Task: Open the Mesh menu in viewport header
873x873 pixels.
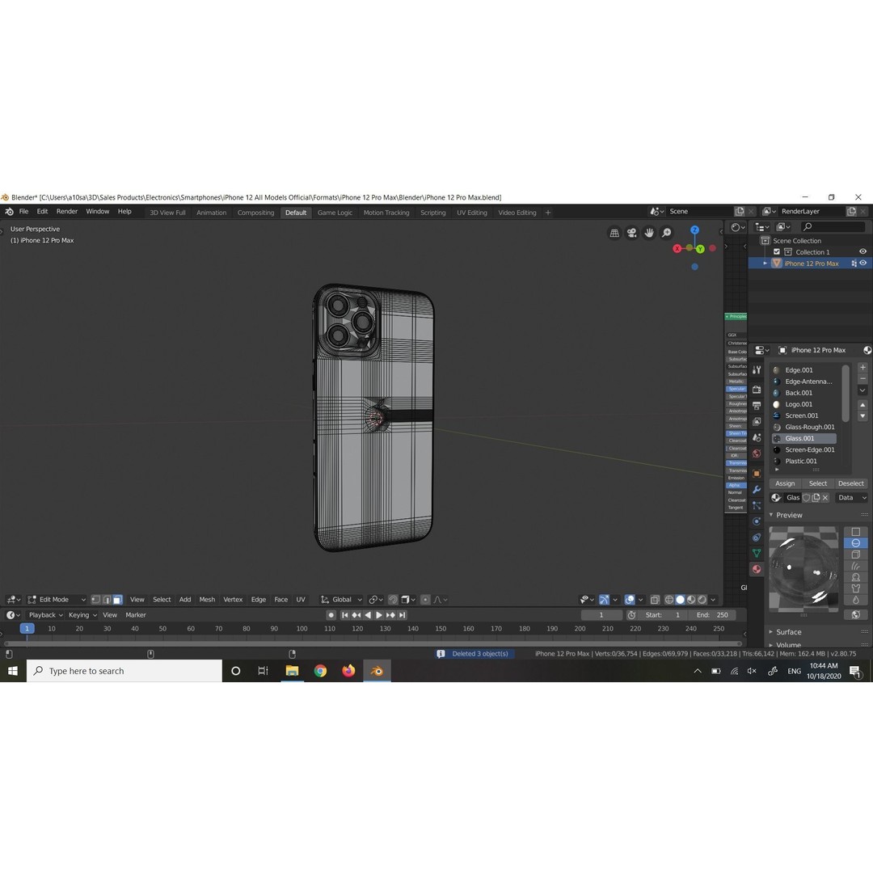Action: pyautogui.click(x=207, y=600)
